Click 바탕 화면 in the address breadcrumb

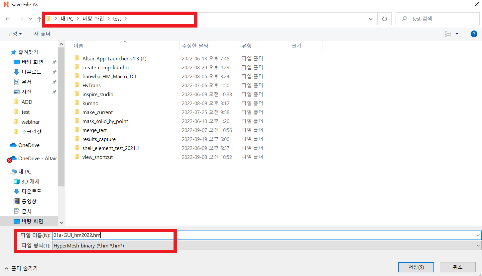coord(93,19)
